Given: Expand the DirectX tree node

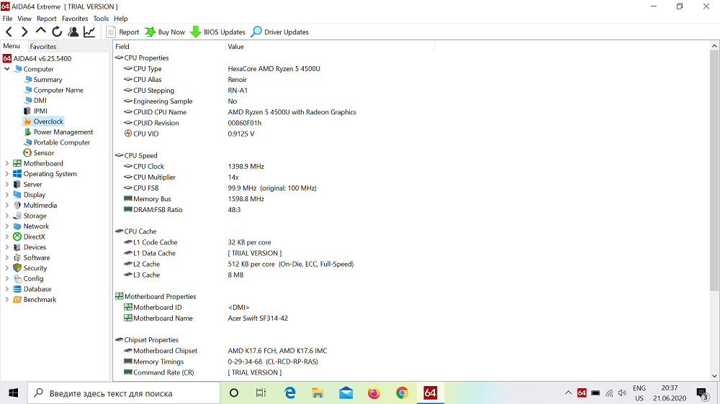Looking at the screenshot, I should tap(7, 237).
